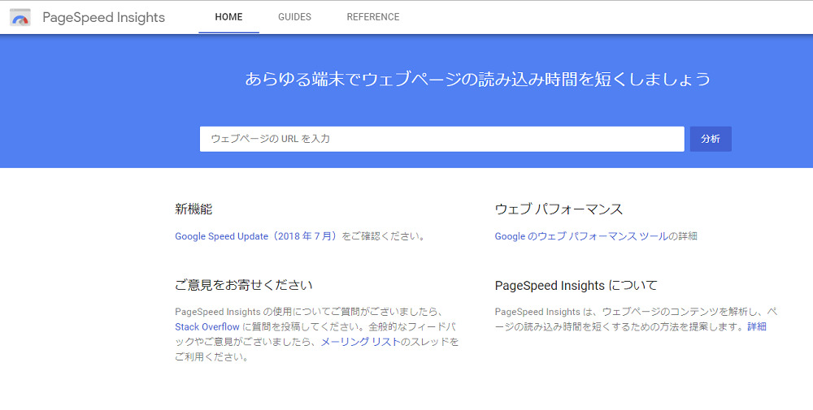This screenshot has width=813, height=410.
Task: Open the メーリング リスト link
Action: [360, 342]
